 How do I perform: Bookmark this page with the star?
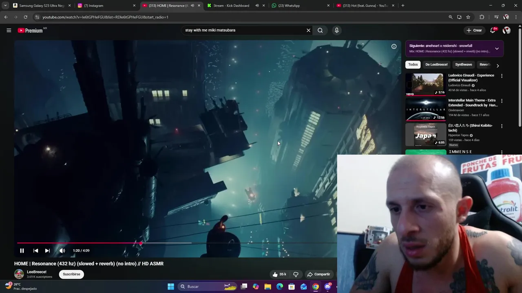(468, 17)
